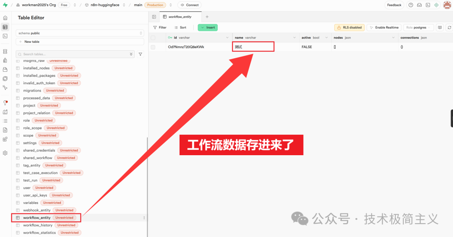Open workflow_entity row three-dot menu
Screen dimensions: 453x237
point(144,218)
